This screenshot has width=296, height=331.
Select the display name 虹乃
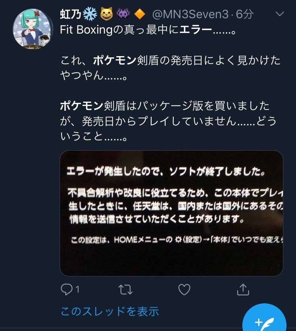71,14
